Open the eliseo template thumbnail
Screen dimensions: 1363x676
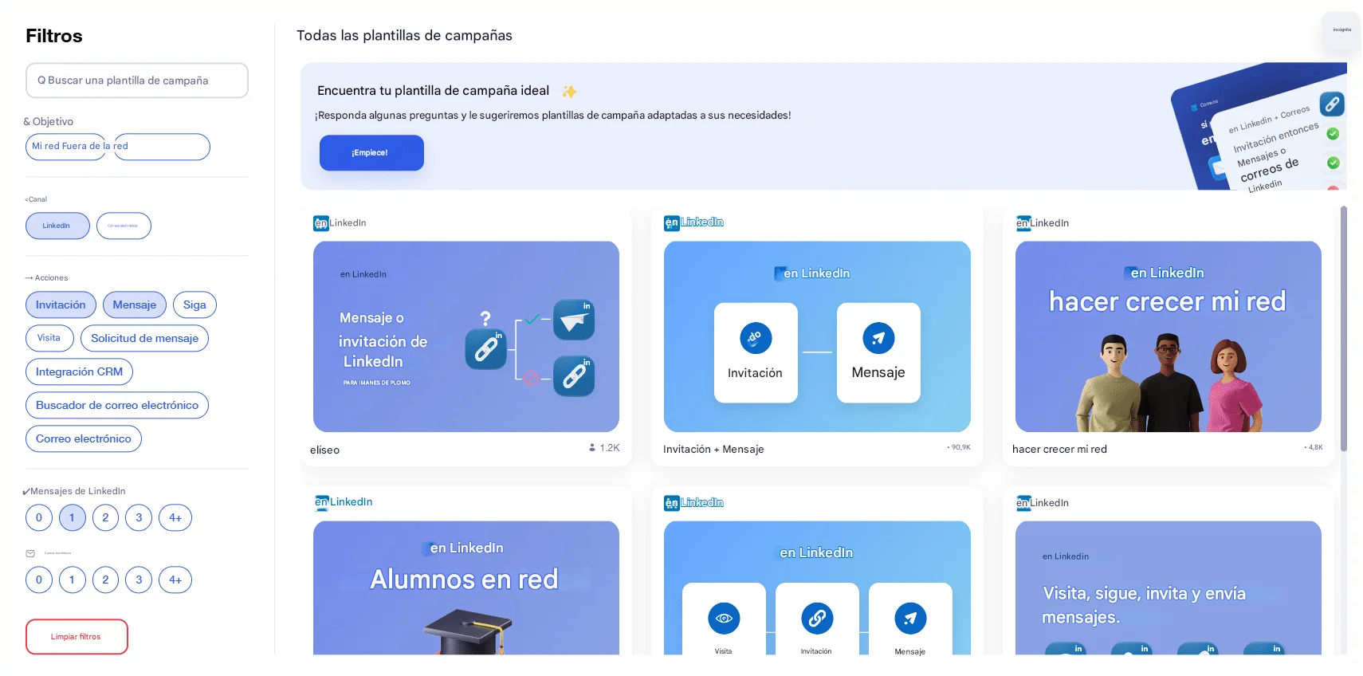point(466,336)
